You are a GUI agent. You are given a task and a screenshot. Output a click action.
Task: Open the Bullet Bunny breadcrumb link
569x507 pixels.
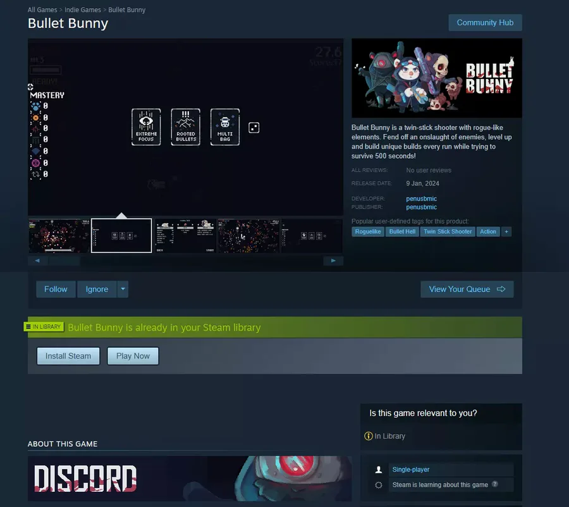point(126,10)
